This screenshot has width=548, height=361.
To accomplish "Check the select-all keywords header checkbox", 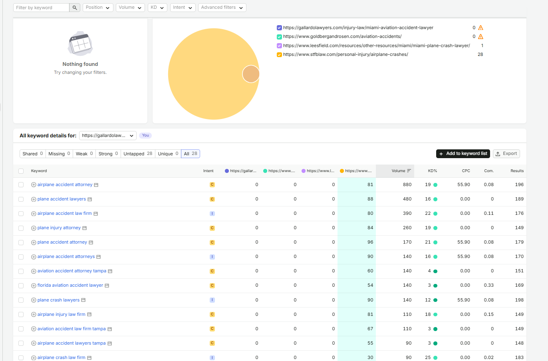I will tap(21, 171).
